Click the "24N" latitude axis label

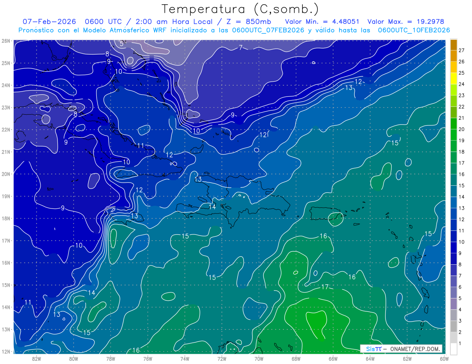pyautogui.click(x=6, y=85)
